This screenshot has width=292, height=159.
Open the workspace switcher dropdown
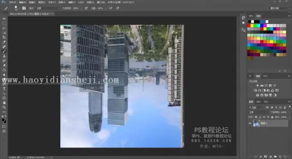point(279,8)
